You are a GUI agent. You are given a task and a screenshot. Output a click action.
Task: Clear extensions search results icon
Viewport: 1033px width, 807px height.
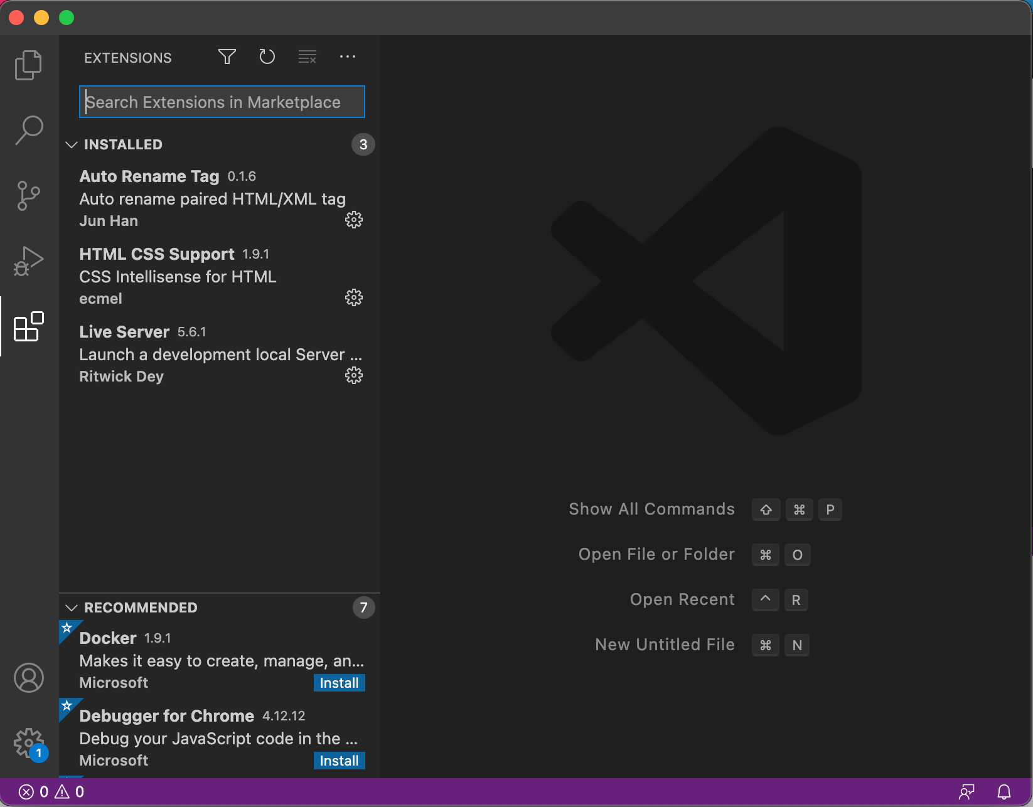point(308,57)
